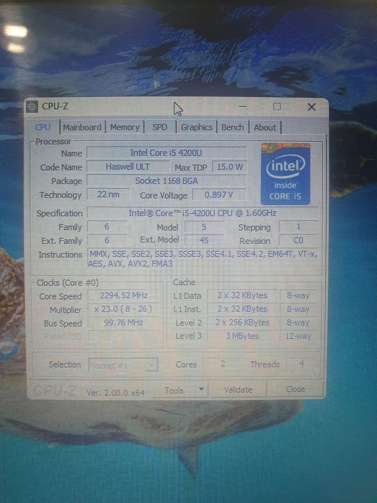This screenshot has width=377, height=503.
Task: Expand the Tools dropdown arrow
Action: click(201, 390)
